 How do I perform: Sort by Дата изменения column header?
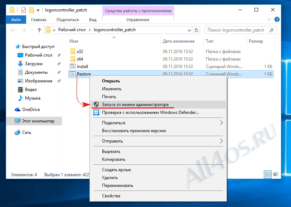click(x=178, y=41)
